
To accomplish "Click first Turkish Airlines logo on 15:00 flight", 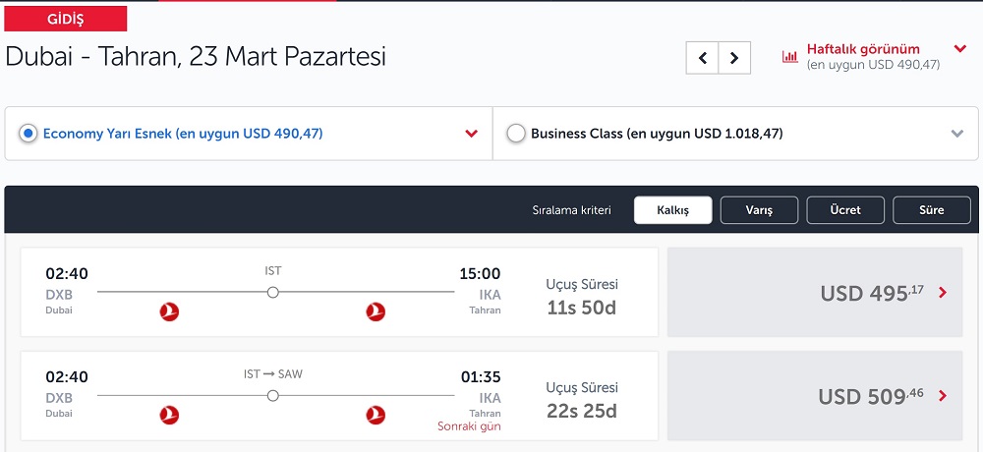I will (169, 311).
